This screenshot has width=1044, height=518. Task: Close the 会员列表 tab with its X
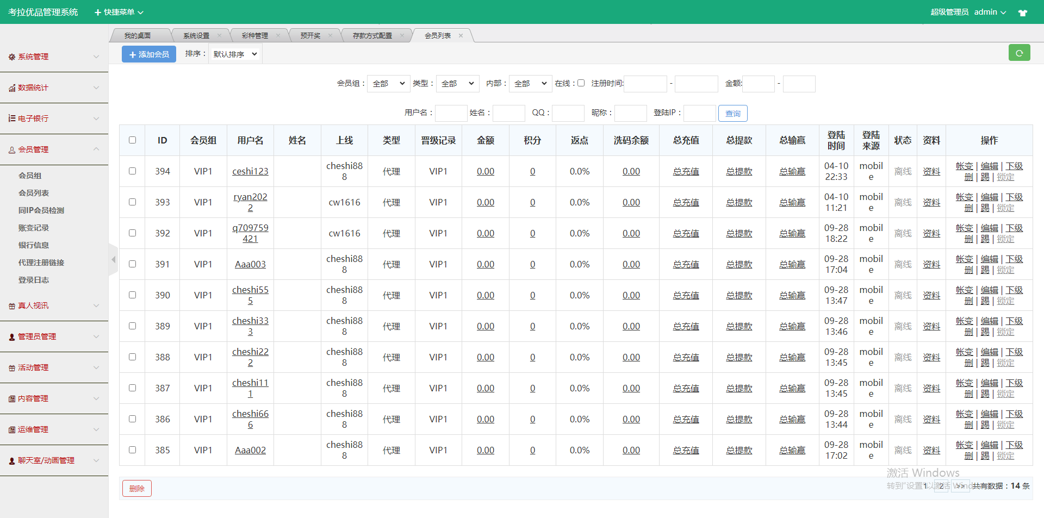click(461, 36)
